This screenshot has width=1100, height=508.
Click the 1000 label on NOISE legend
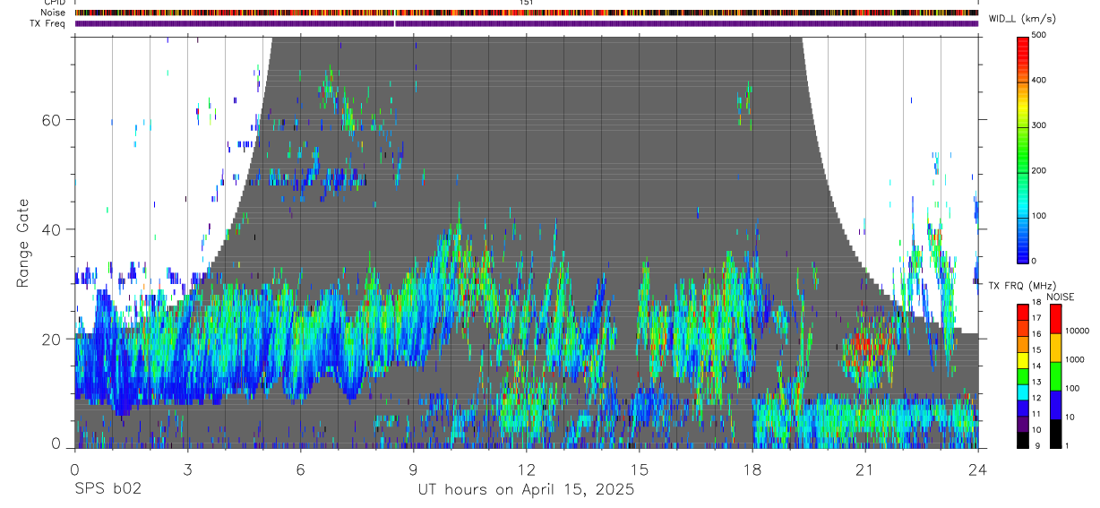pos(1077,360)
